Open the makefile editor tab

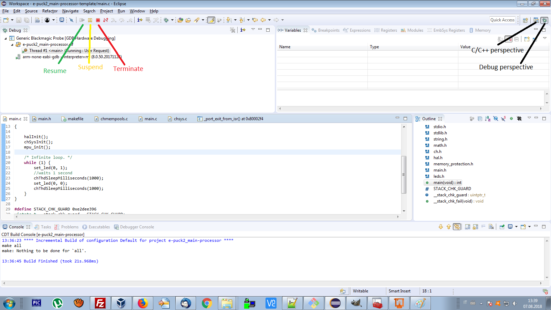coord(75,119)
